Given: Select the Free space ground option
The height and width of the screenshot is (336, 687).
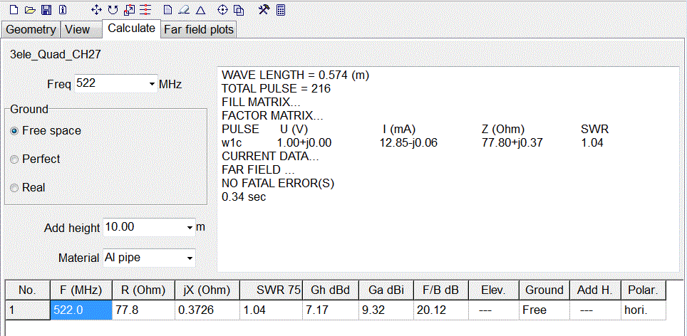Looking at the screenshot, I should 14,131.
